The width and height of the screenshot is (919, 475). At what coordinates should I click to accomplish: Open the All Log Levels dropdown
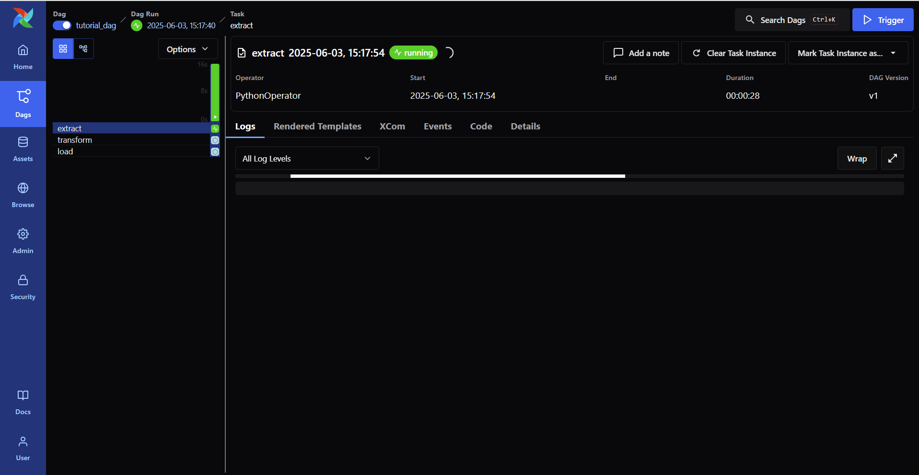pos(307,158)
